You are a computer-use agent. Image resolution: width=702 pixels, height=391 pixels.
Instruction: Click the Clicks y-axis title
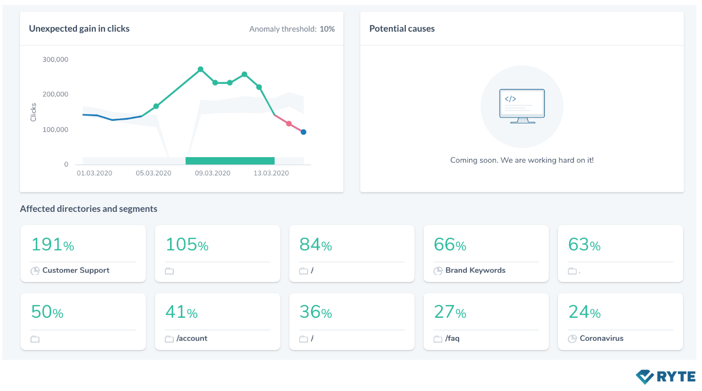click(x=34, y=112)
